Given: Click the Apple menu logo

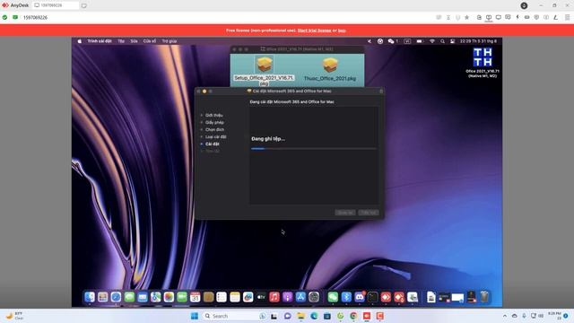Looking at the screenshot, I should point(80,41).
